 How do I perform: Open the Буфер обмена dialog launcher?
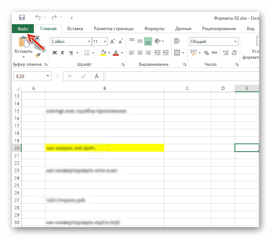[46, 65]
